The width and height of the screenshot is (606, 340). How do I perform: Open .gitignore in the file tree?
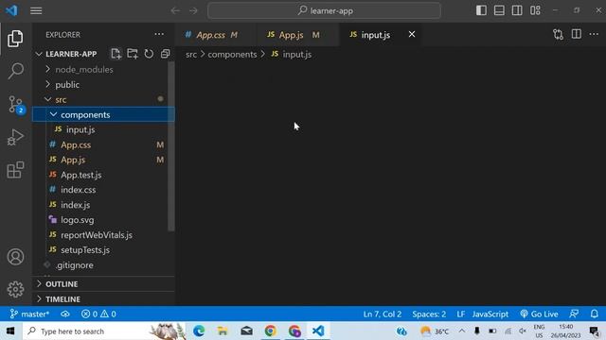[103, 264]
